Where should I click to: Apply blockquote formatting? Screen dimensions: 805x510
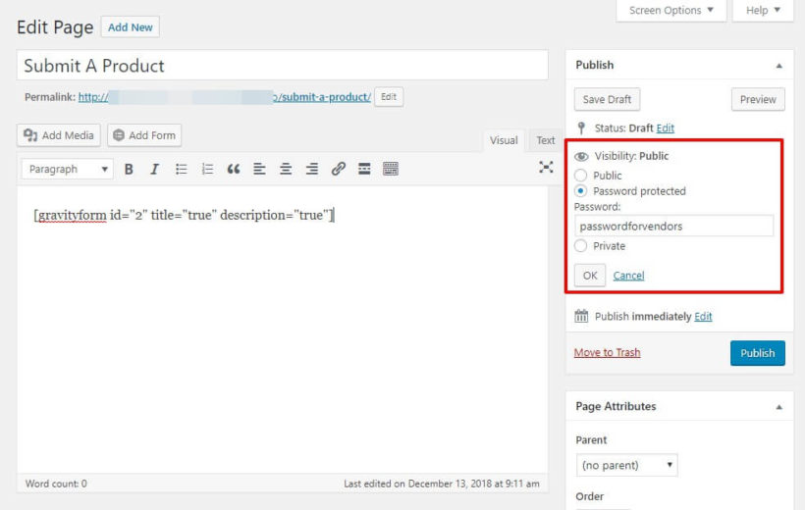(x=234, y=169)
